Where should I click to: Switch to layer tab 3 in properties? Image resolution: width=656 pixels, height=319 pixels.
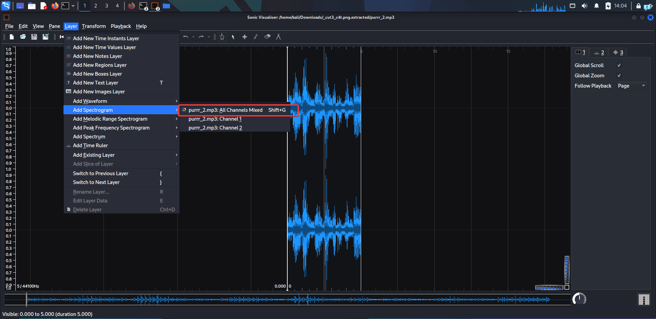pyautogui.click(x=618, y=52)
